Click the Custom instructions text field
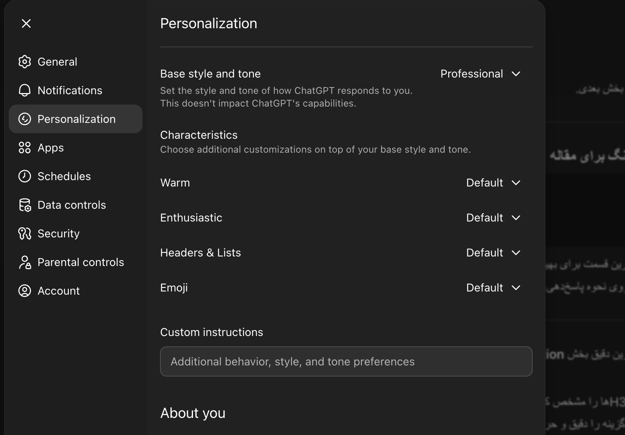 click(346, 361)
